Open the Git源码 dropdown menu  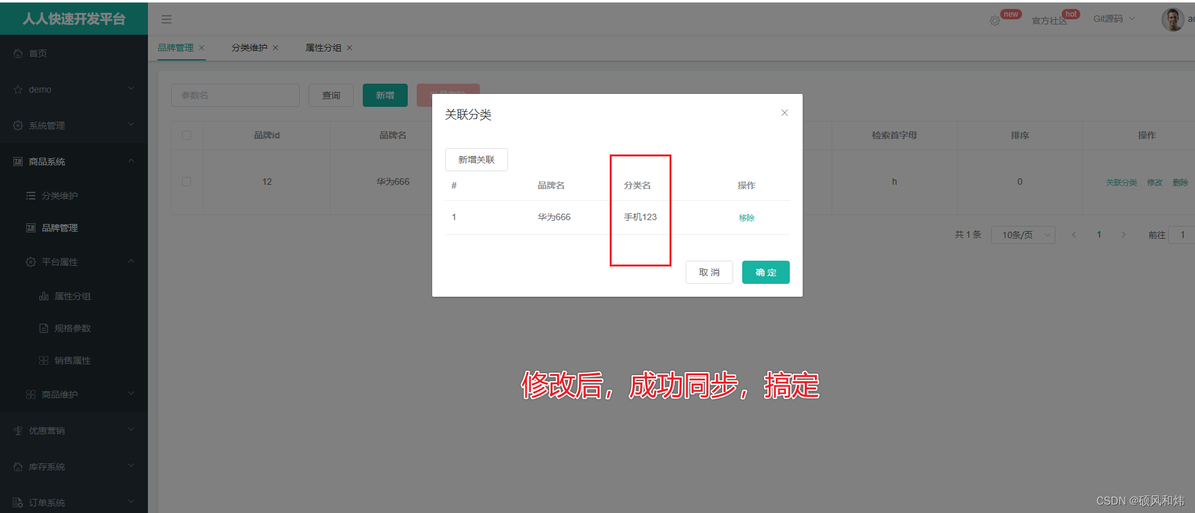pos(1114,19)
